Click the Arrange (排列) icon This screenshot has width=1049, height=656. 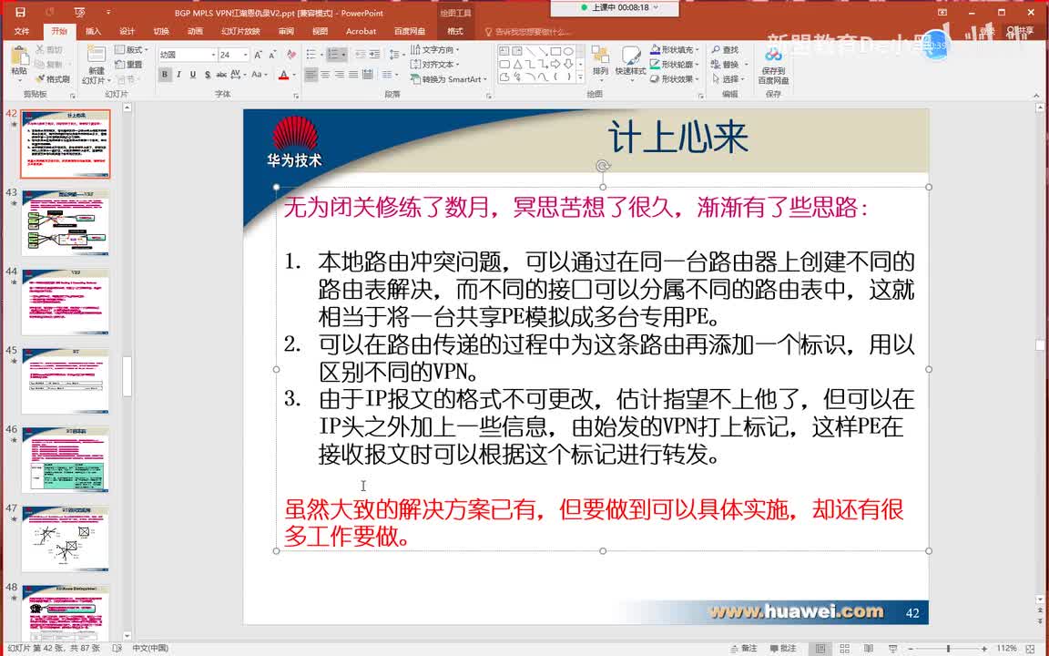(600, 62)
